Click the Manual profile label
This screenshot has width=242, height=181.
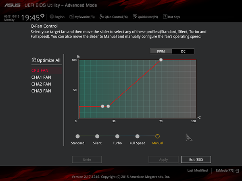(x=158, y=143)
